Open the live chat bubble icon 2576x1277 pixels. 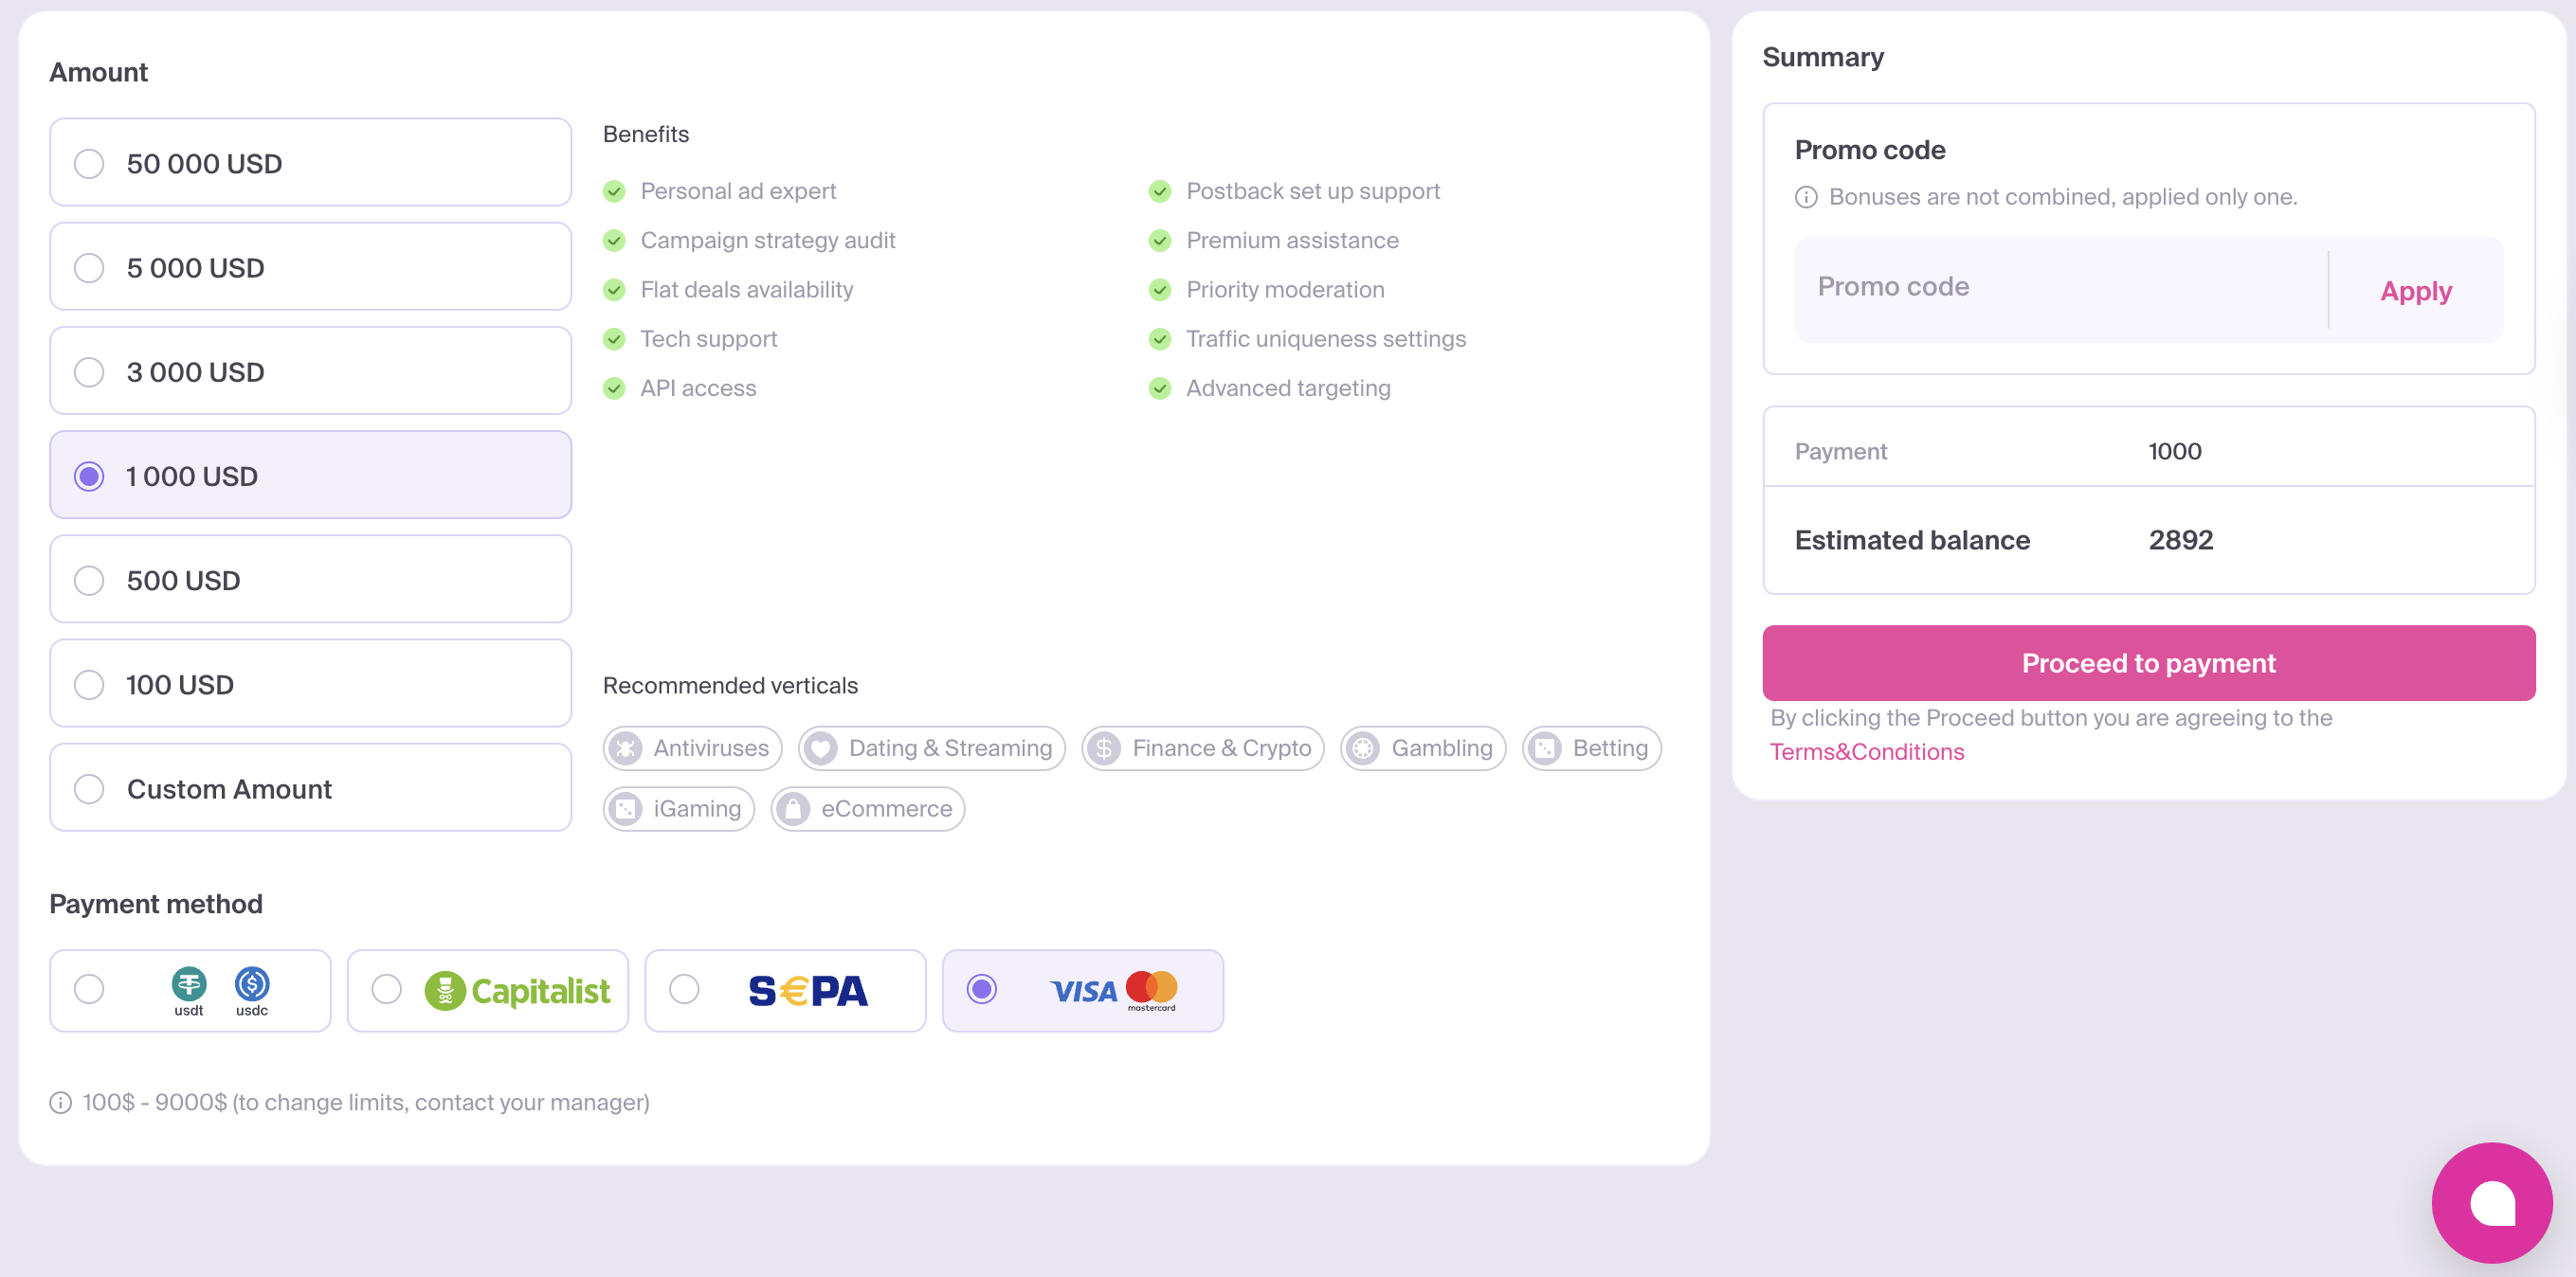pyautogui.click(x=2491, y=1202)
